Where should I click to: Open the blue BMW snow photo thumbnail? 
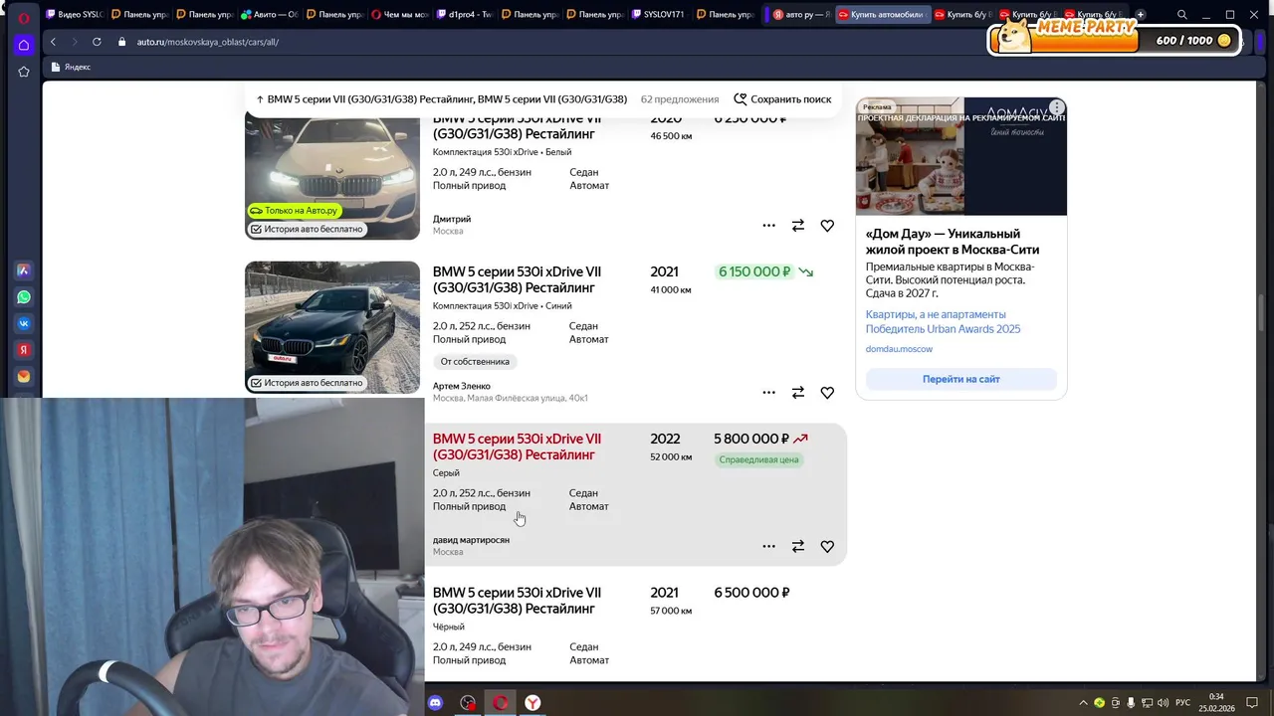[332, 327]
